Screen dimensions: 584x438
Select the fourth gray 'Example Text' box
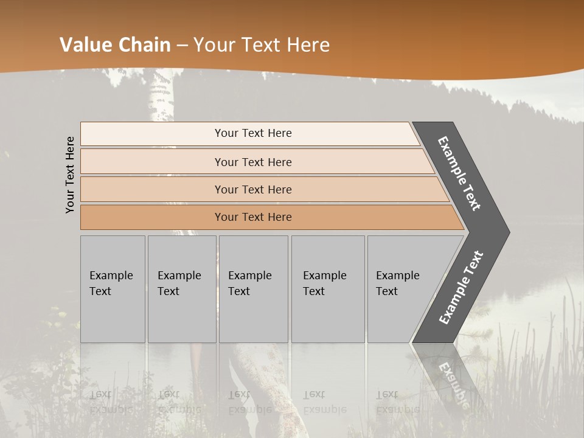[x=328, y=289]
